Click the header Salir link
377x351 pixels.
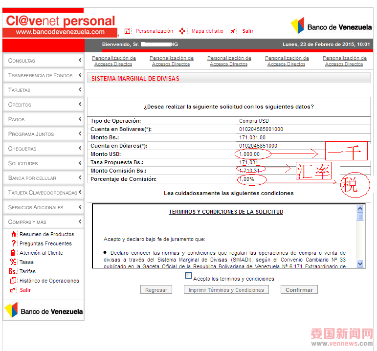click(248, 31)
